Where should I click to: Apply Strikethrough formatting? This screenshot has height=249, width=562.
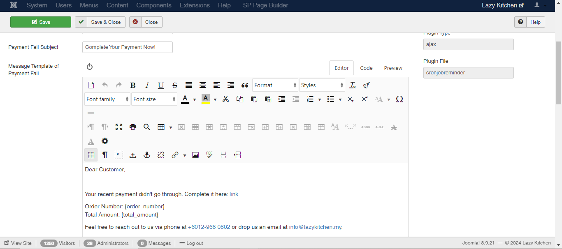pos(175,85)
